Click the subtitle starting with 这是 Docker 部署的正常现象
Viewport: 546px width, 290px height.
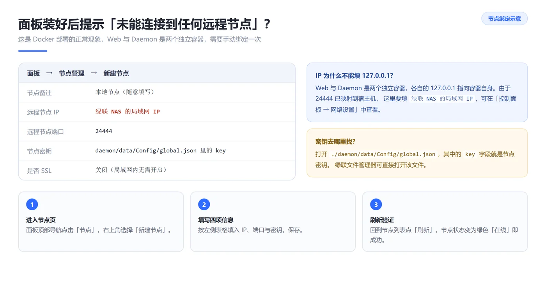coord(140,39)
